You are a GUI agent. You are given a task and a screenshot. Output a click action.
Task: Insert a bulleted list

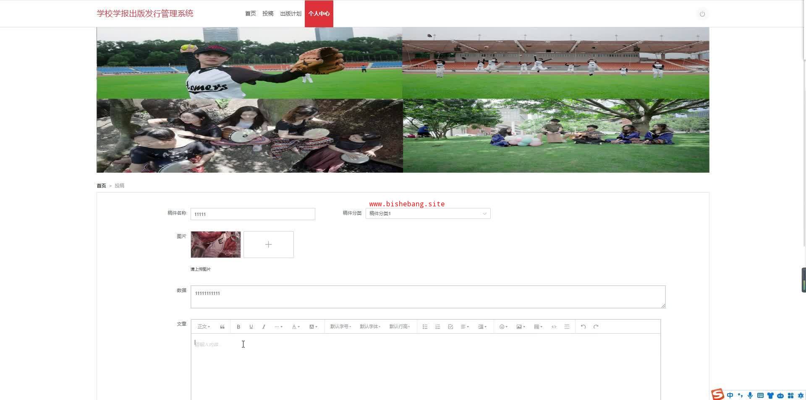(425, 327)
